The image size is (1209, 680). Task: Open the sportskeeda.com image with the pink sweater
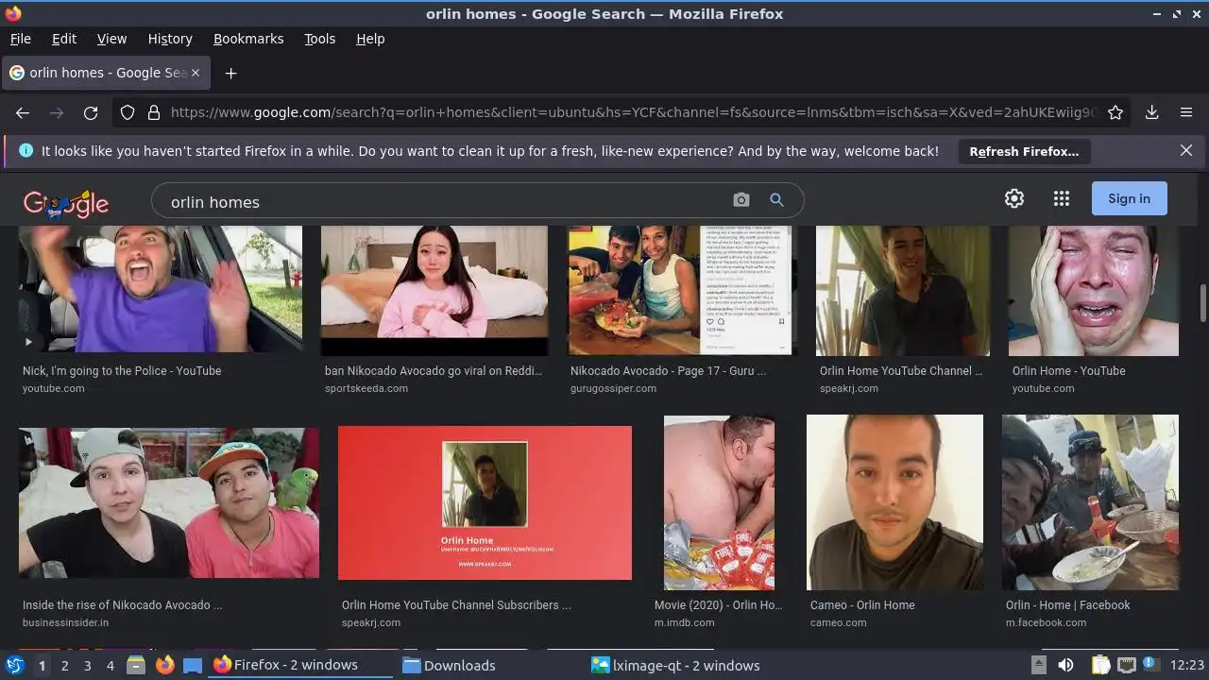coord(434,290)
